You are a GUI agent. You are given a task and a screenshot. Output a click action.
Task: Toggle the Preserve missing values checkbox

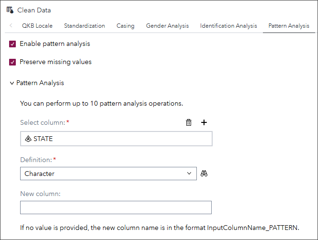13,62
